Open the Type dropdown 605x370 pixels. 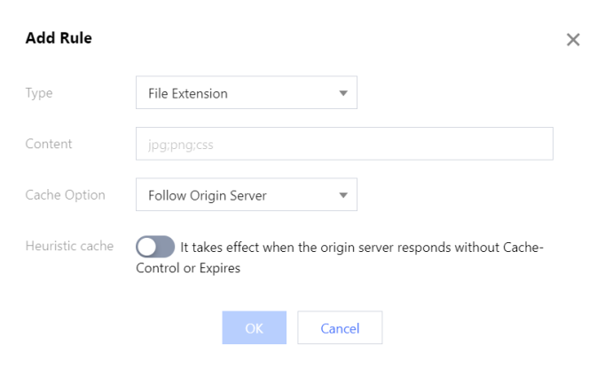246,93
